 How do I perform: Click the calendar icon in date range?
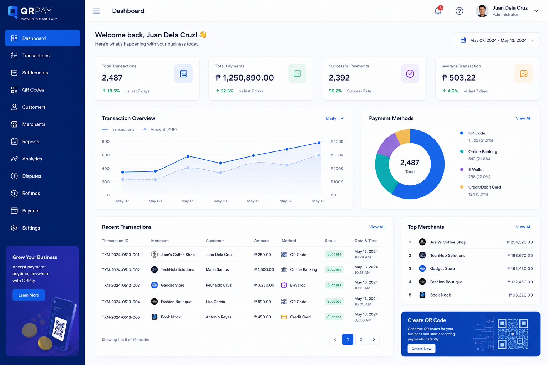pyautogui.click(x=463, y=40)
